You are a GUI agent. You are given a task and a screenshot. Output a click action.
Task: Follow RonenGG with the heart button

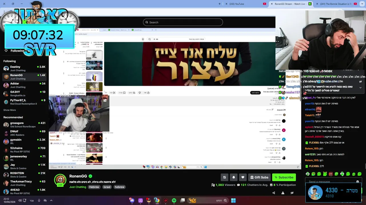243,177
